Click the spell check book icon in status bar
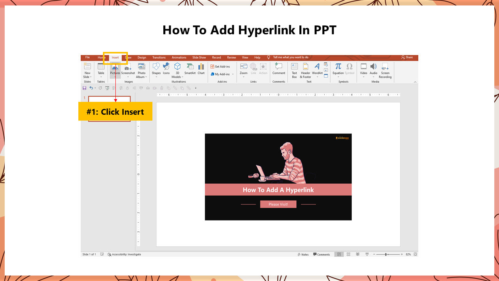Screen dimensions: 499x281 point(102,254)
